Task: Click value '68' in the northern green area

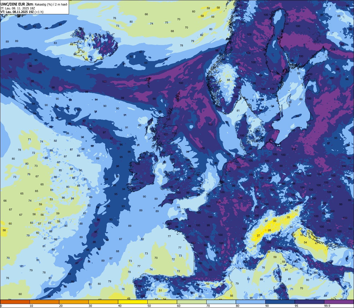Action: tap(172, 31)
